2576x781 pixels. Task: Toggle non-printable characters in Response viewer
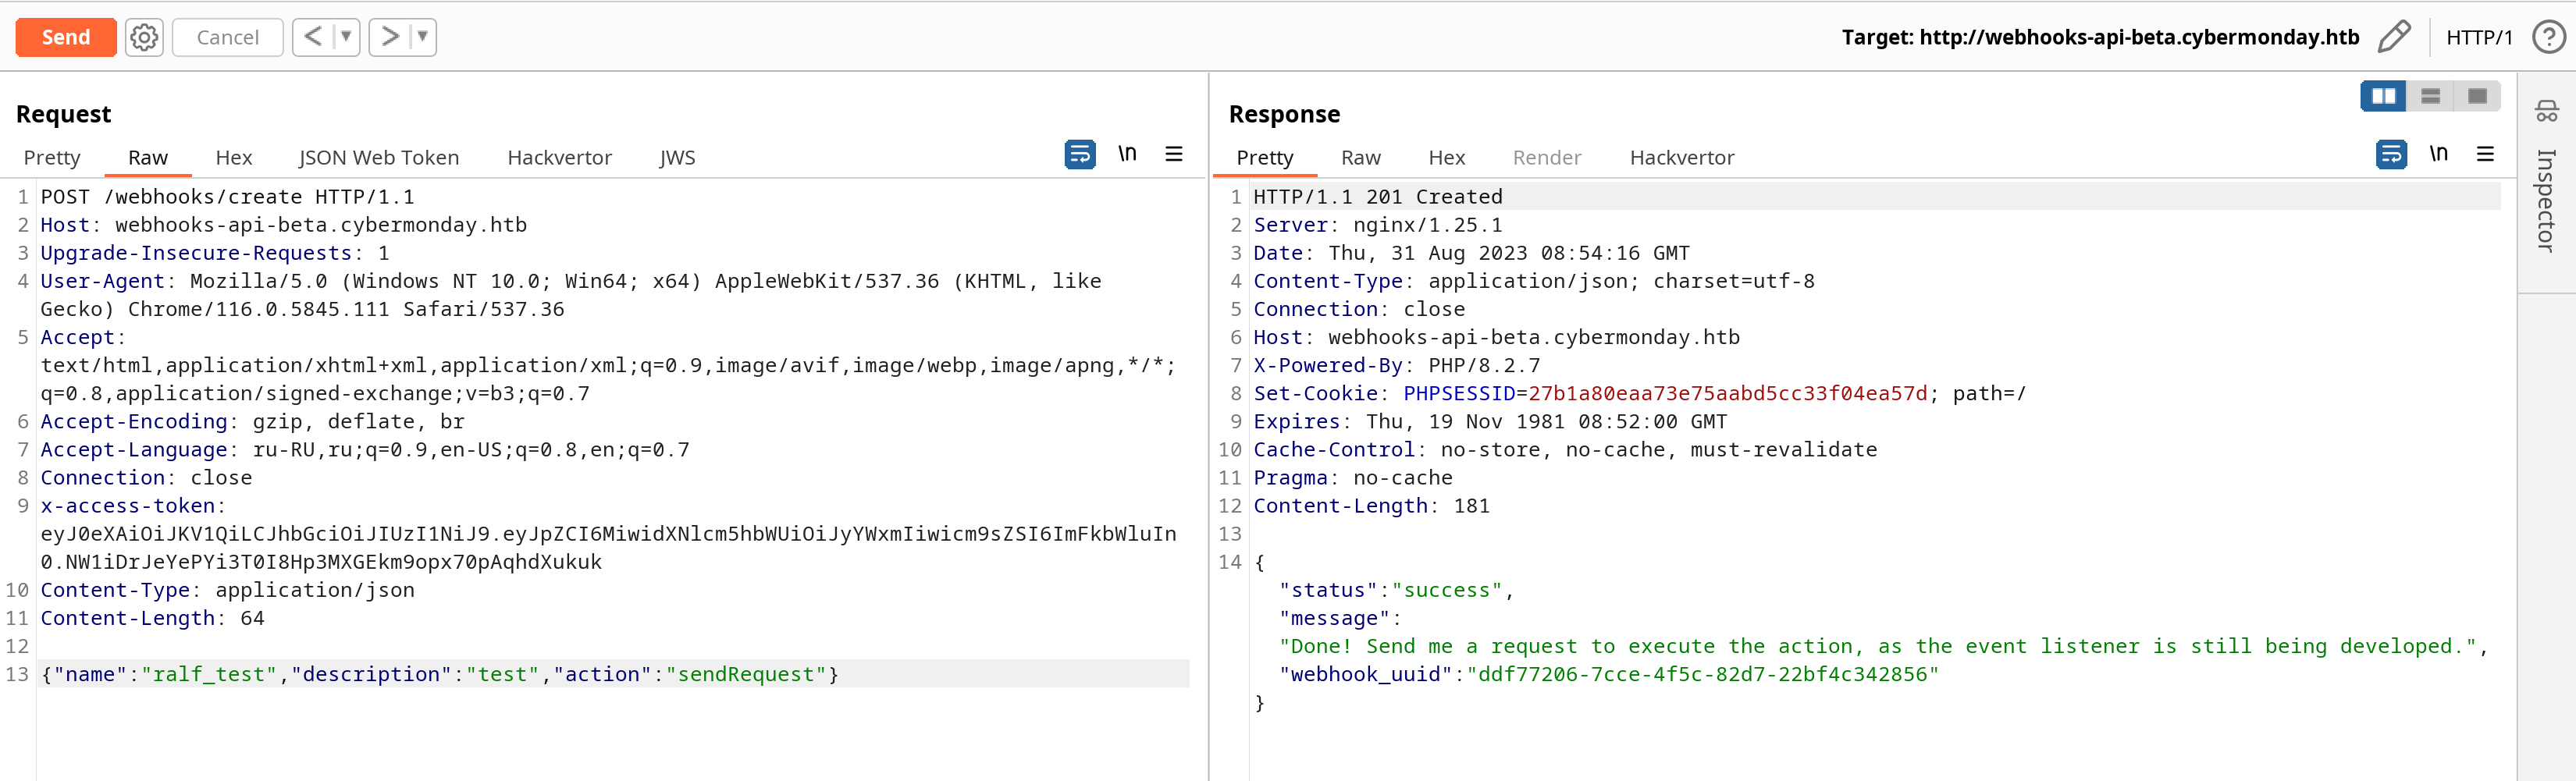point(2438,154)
